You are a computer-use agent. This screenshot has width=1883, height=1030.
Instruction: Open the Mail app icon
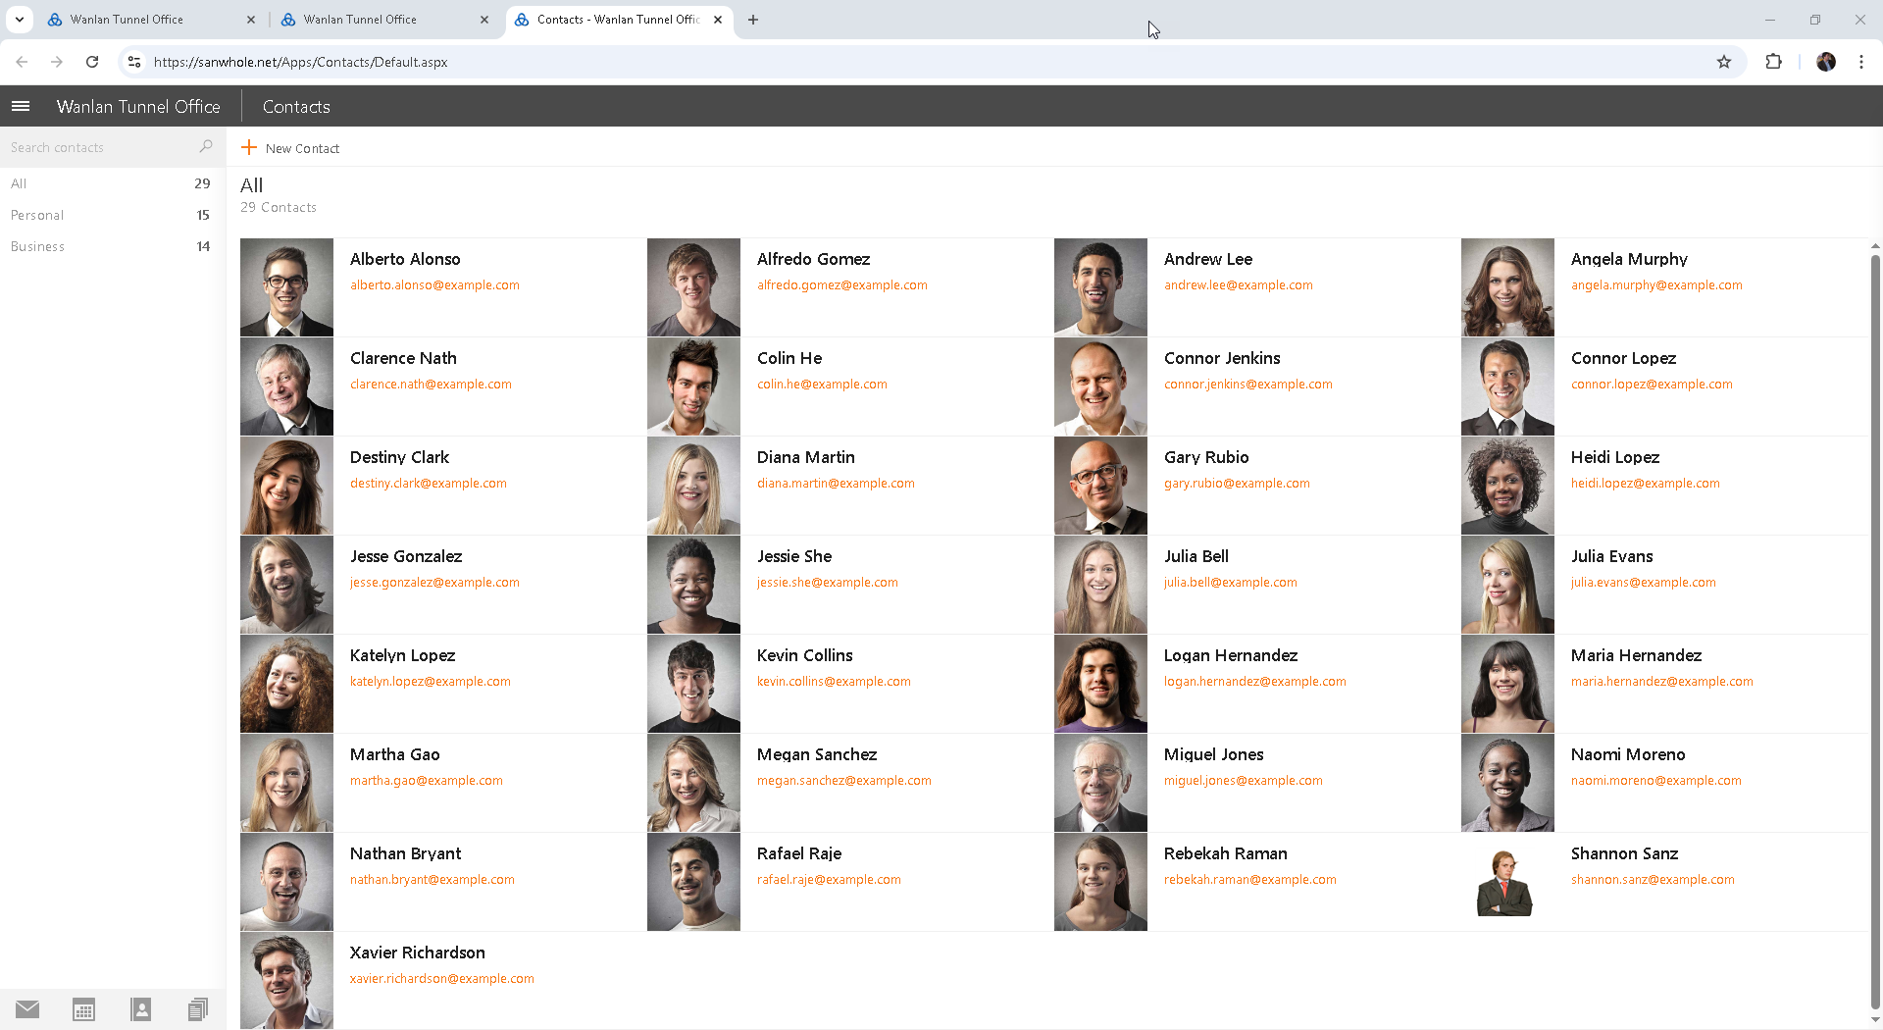tap(27, 1009)
